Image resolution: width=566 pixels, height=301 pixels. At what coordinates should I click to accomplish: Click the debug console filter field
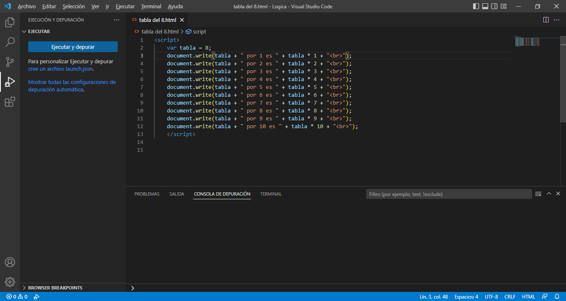(449, 194)
